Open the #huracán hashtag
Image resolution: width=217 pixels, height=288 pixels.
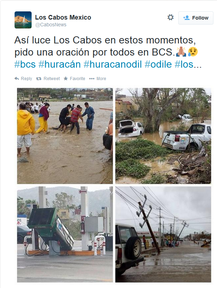[x=60, y=64]
